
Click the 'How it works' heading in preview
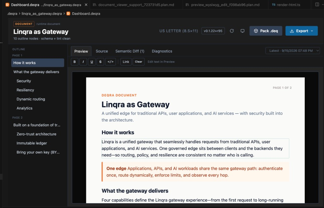tap(118, 132)
